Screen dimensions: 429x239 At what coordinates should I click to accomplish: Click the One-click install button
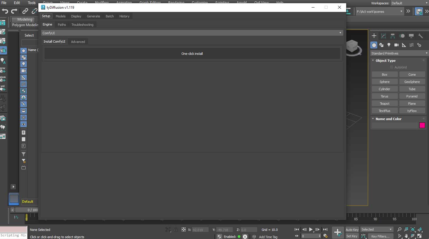tap(192, 54)
